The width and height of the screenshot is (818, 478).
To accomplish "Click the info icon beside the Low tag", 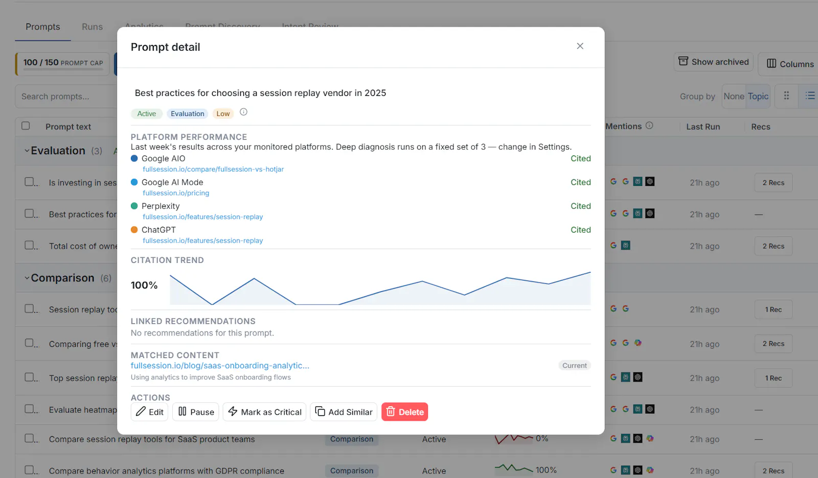I will pos(243,112).
